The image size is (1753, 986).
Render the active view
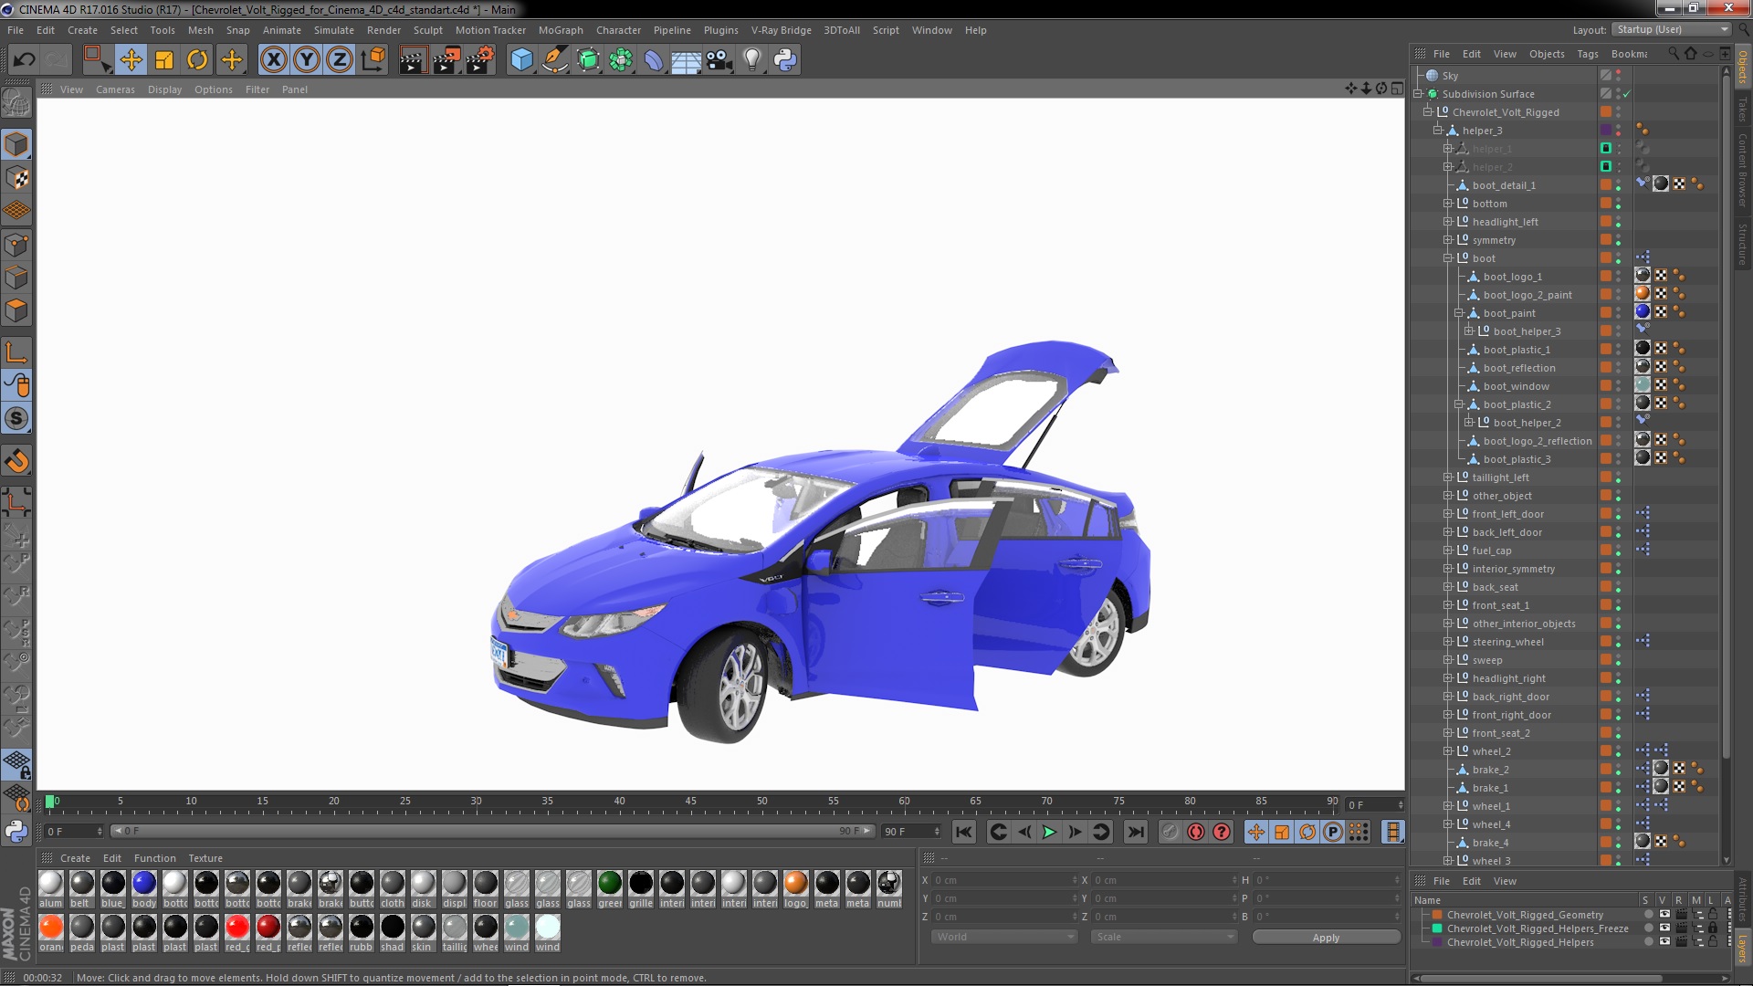click(x=413, y=60)
